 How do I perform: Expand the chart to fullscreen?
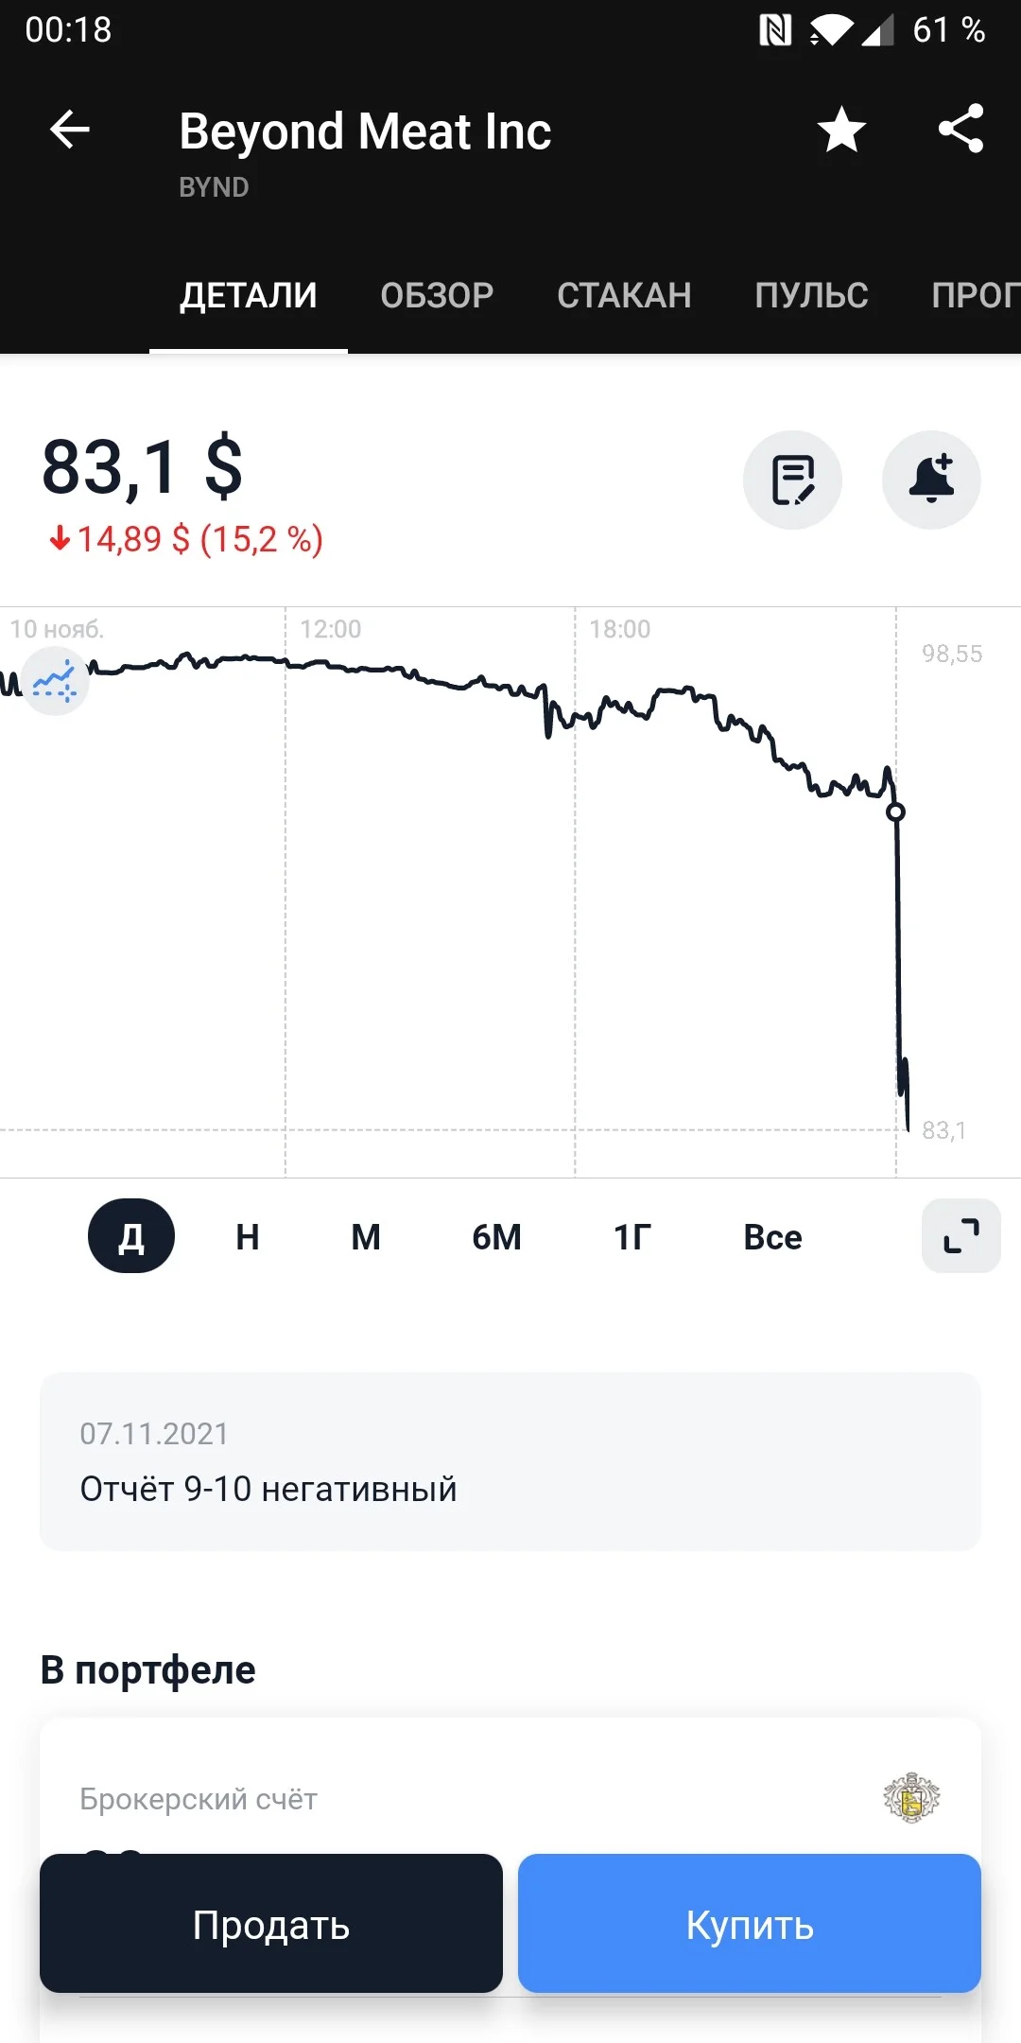(961, 1236)
